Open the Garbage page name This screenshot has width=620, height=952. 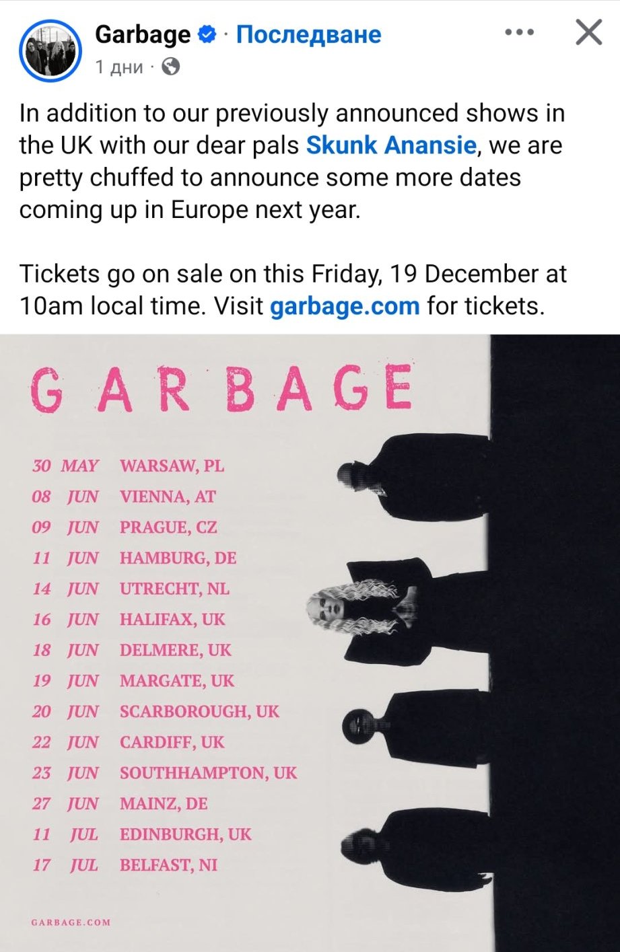coord(143,34)
